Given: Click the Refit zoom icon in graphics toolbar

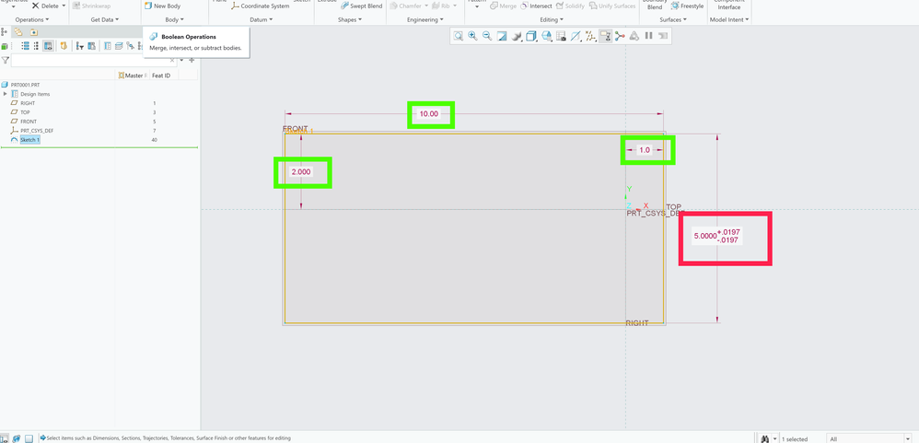Looking at the screenshot, I should (458, 36).
